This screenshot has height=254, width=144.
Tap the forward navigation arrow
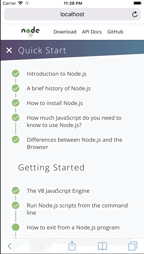[x=41, y=246]
